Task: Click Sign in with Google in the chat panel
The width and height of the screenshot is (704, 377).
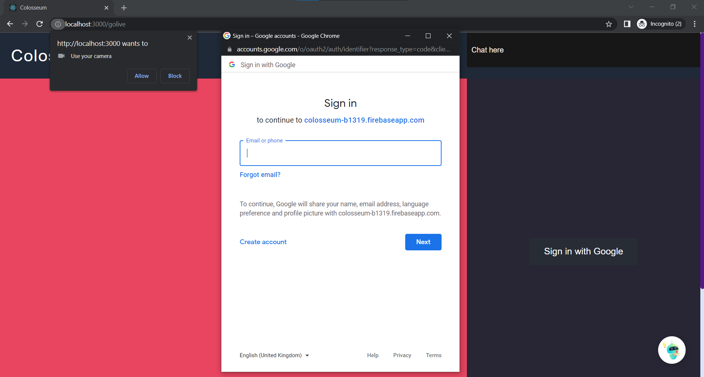Action: coord(583,251)
